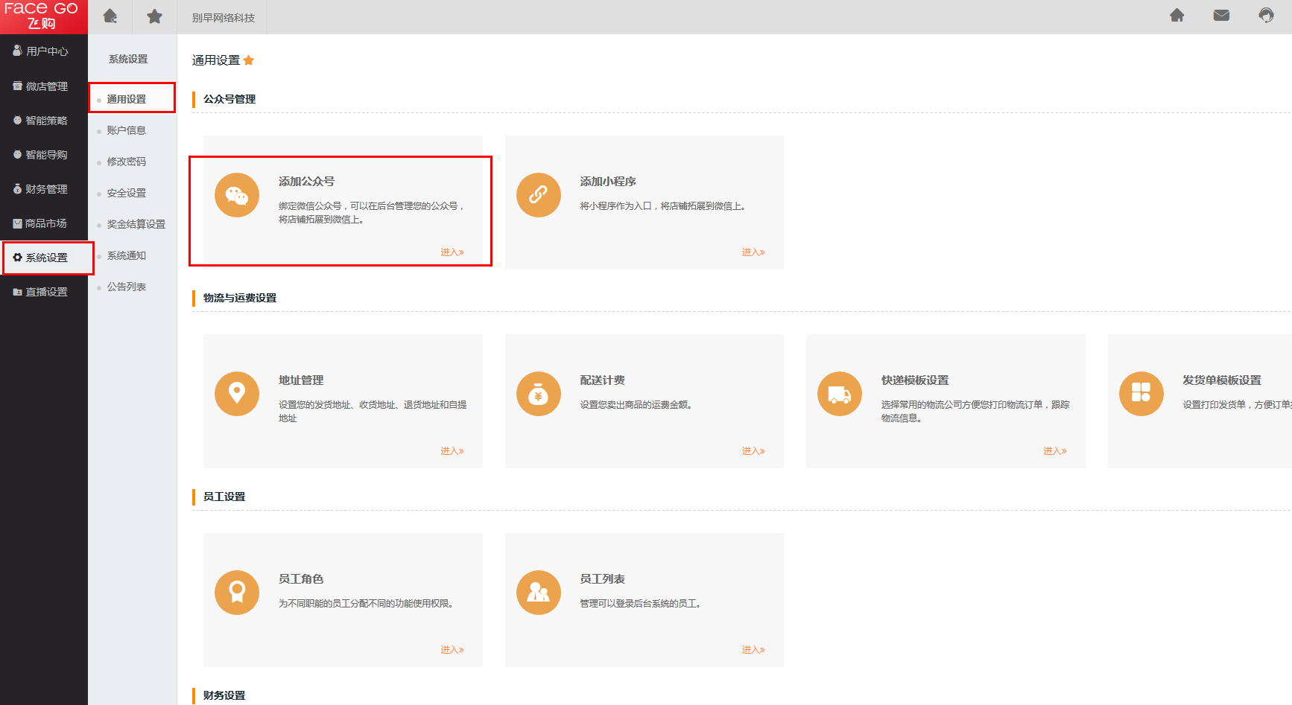The width and height of the screenshot is (1292, 705).
Task: Open 账户信息 in the settings submenu
Action: click(x=126, y=130)
